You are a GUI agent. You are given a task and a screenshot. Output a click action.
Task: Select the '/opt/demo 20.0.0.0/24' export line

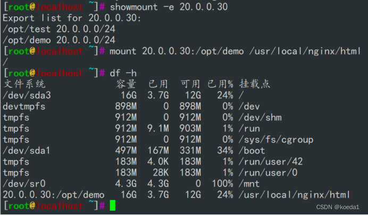pos(59,40)
